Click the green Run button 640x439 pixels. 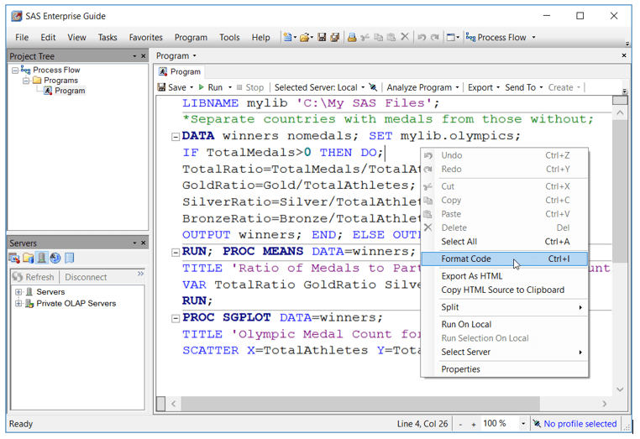click(211, 87)
